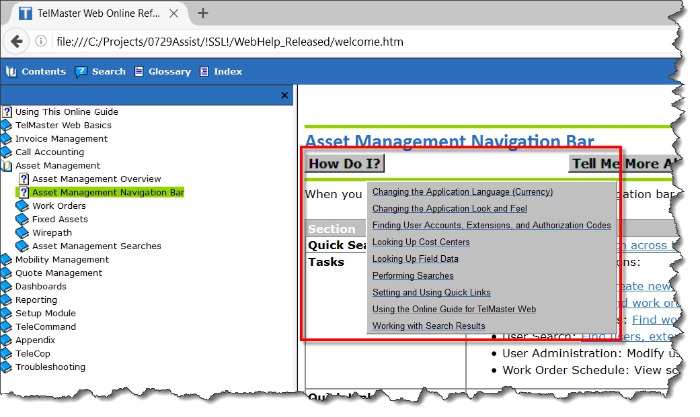700x417 pixels.
Task: Open Asset Management Overview topic
Action: pyautogui.click(x=96, y=179)
